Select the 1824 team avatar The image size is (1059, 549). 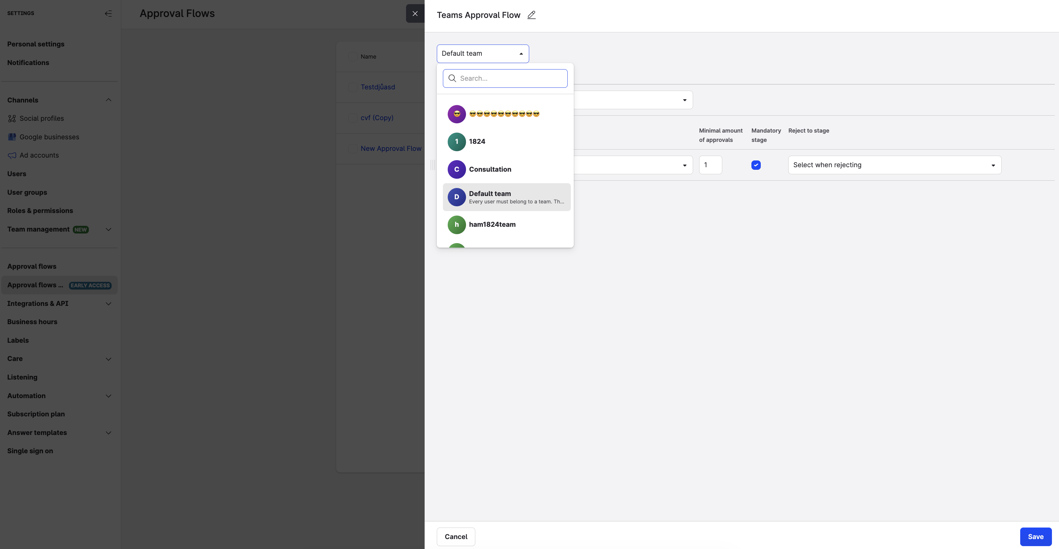click(x=456, y=142)
